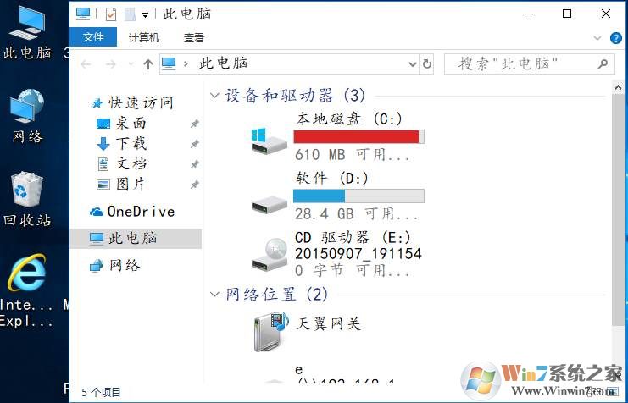
Task: Switch to the 查看 ribbon tab
Action: pos(194,37)
